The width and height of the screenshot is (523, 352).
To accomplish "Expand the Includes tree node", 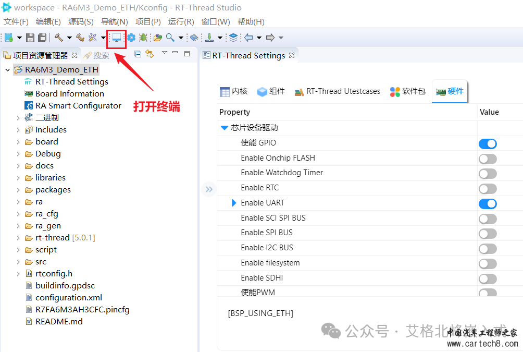I will (18, 130).
